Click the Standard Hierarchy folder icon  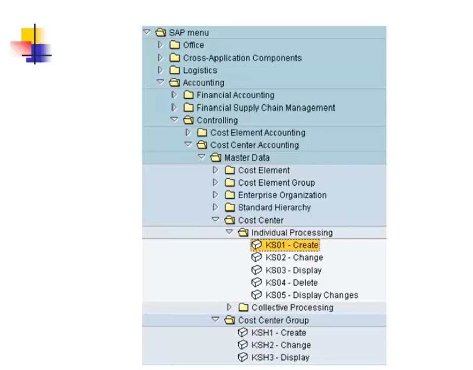[230, 207]
